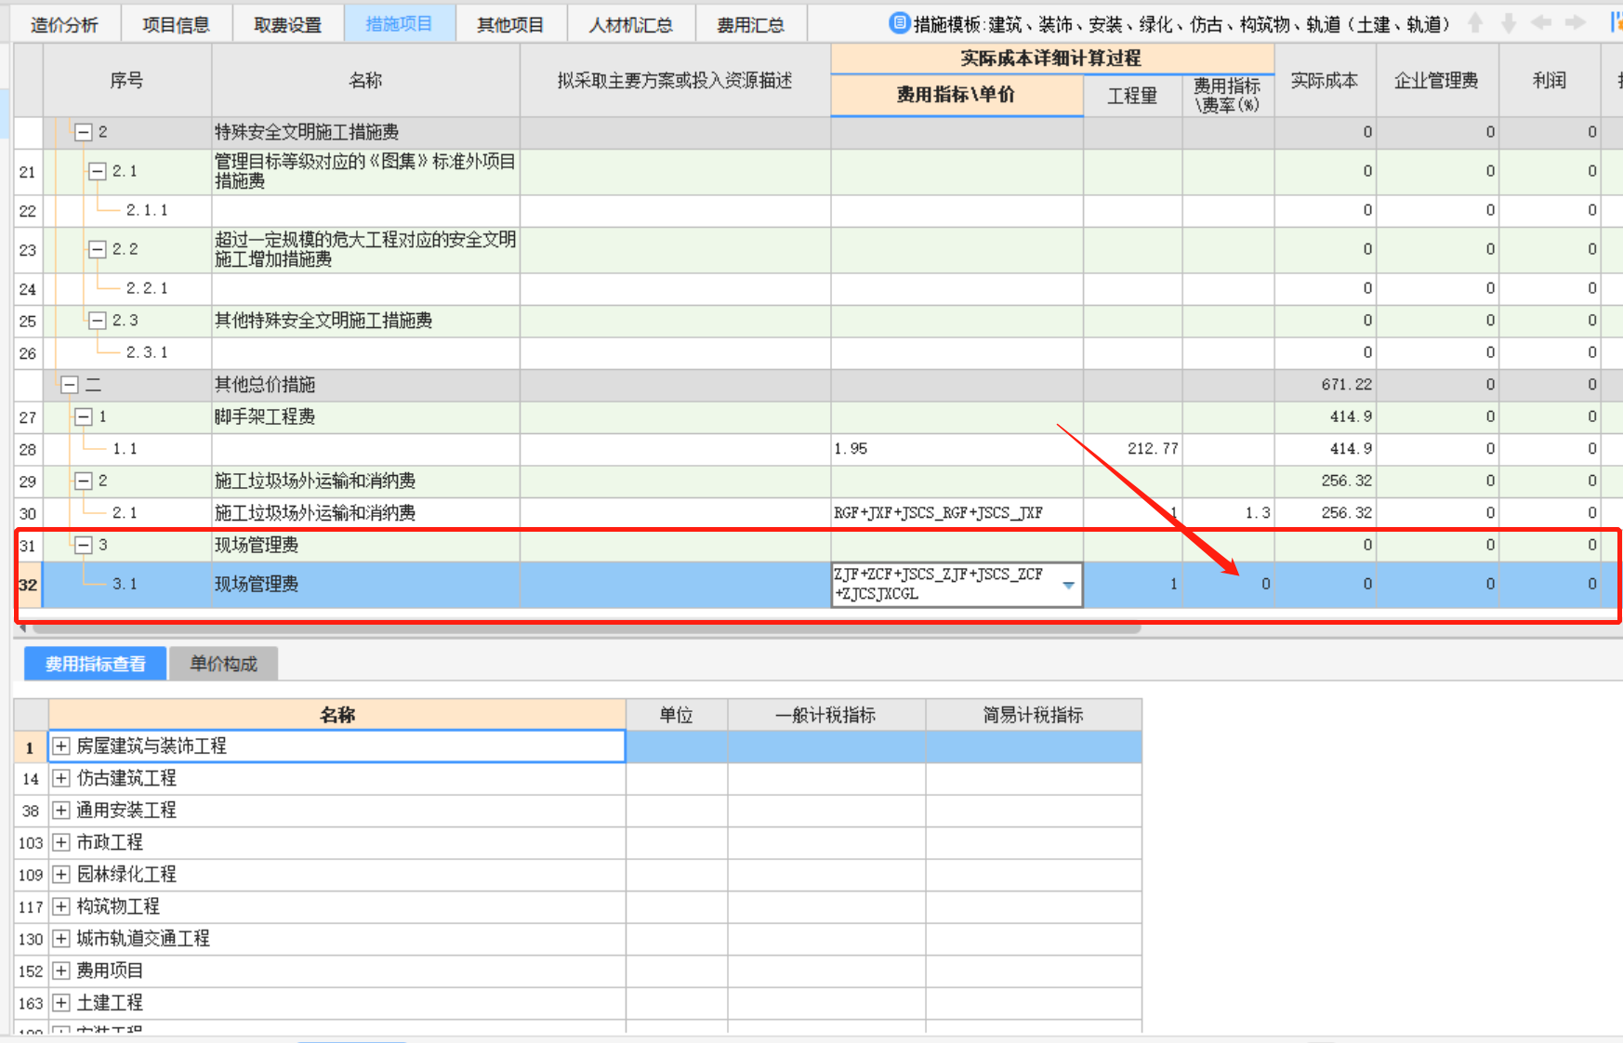Click the 名称 header in lower table
The height and width of the screenshot is (1043, 1623).
click(337, 715)
